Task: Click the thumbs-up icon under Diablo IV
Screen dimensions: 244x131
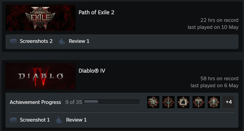Action: [x=59, y=120]
